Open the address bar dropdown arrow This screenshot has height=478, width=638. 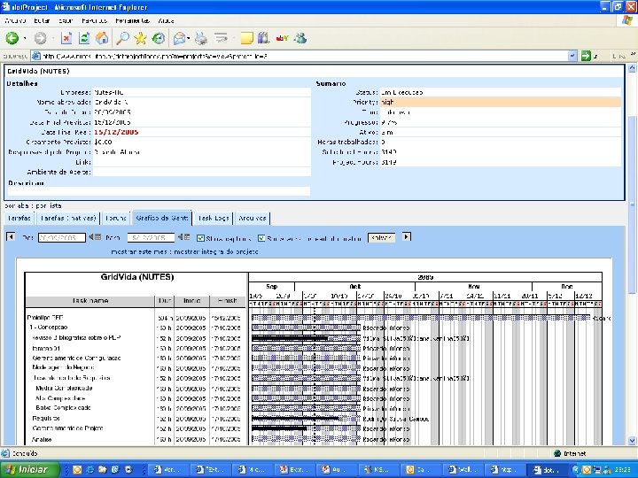coord(572,55)
